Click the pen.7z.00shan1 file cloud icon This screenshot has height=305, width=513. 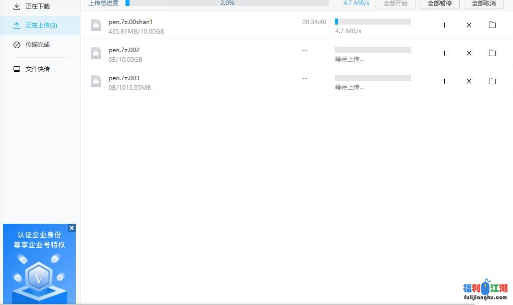coord(96,26)
